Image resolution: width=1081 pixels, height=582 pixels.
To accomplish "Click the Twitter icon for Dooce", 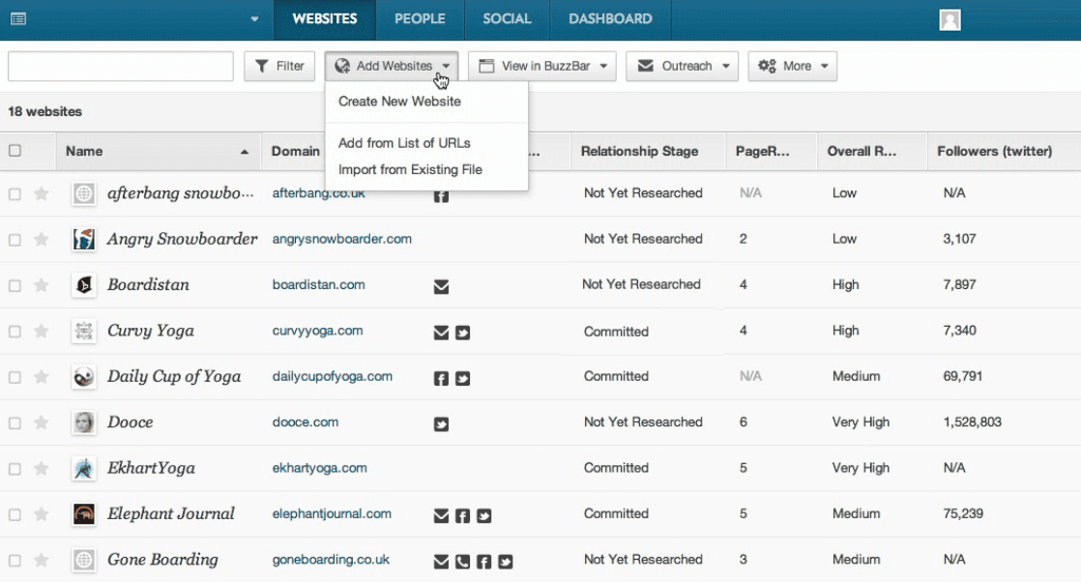I will [x=441, y=424].
